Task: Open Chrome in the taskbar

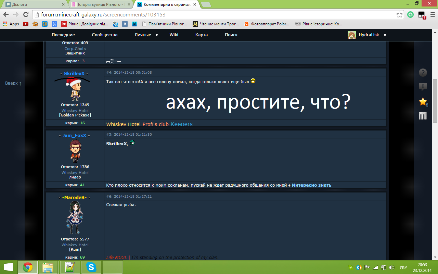Action: (28, 267)
